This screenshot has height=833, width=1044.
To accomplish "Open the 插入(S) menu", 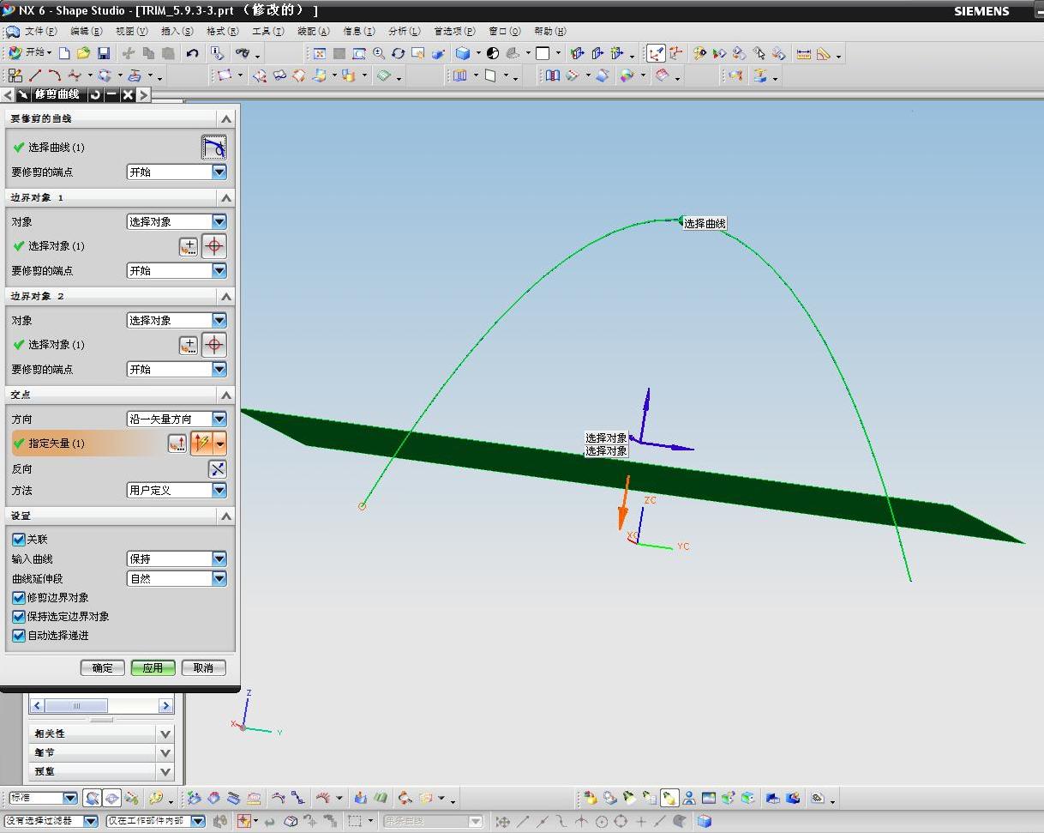I will [x=177, y=31].
